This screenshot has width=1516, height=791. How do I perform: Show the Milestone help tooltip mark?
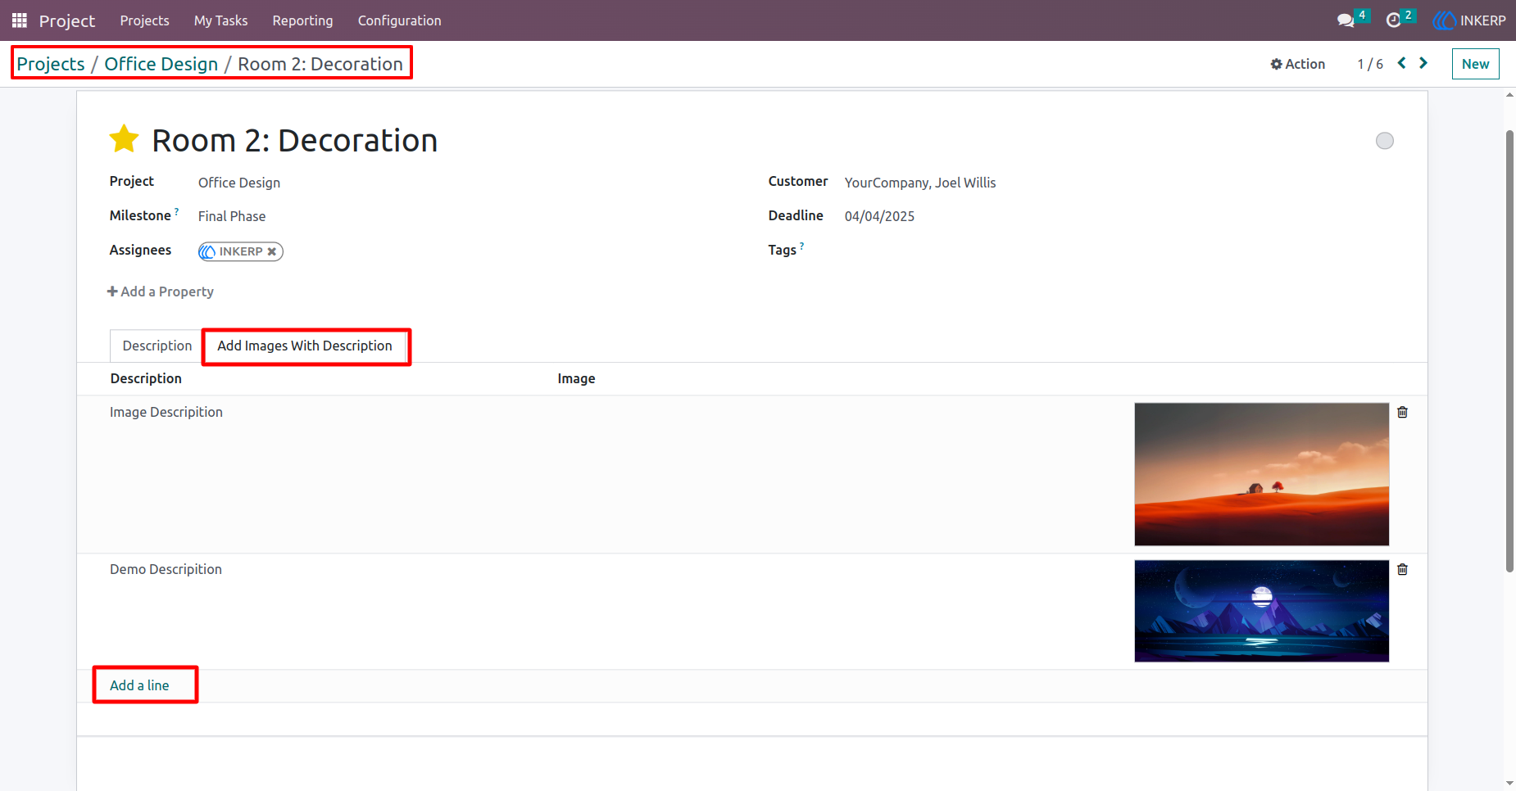pyautogui.click(x=176, y=211)
